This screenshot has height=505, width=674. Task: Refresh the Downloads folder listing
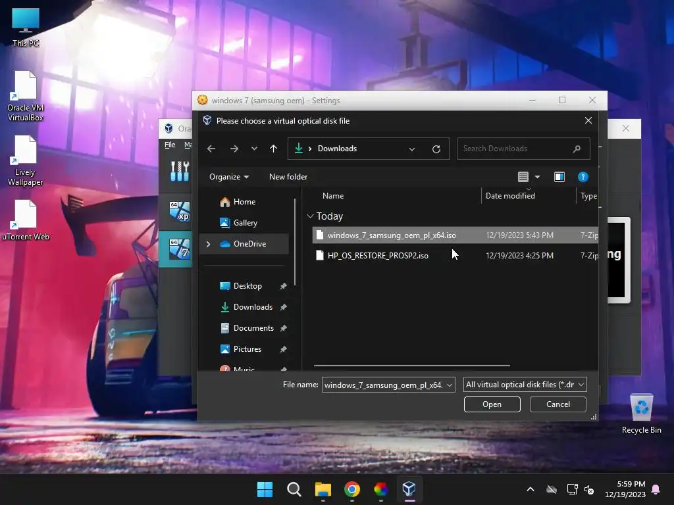pyautogui.click(x=436, y=149)
